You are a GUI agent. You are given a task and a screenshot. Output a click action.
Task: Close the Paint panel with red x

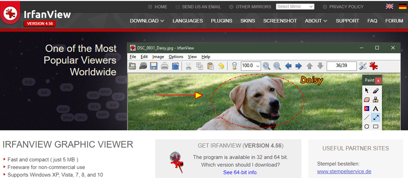click(x=378, y=81)
